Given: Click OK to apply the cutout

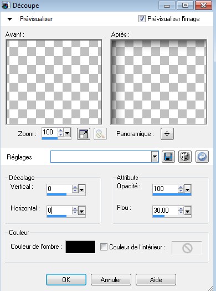Looking at the screenshot, I should (66, 279).
